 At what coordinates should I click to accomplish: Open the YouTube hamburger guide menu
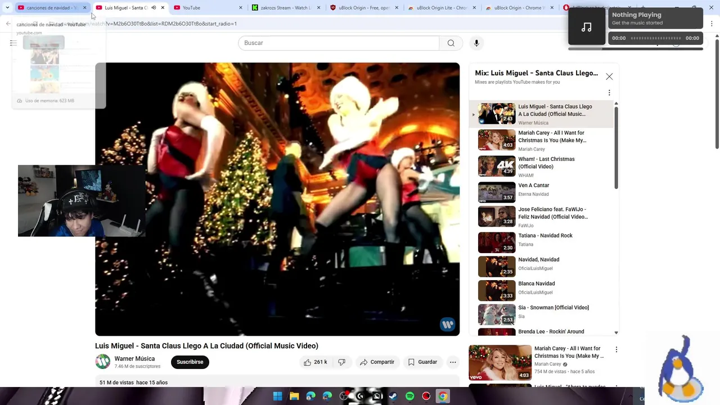pyautogui.click(x=13, y=43)
